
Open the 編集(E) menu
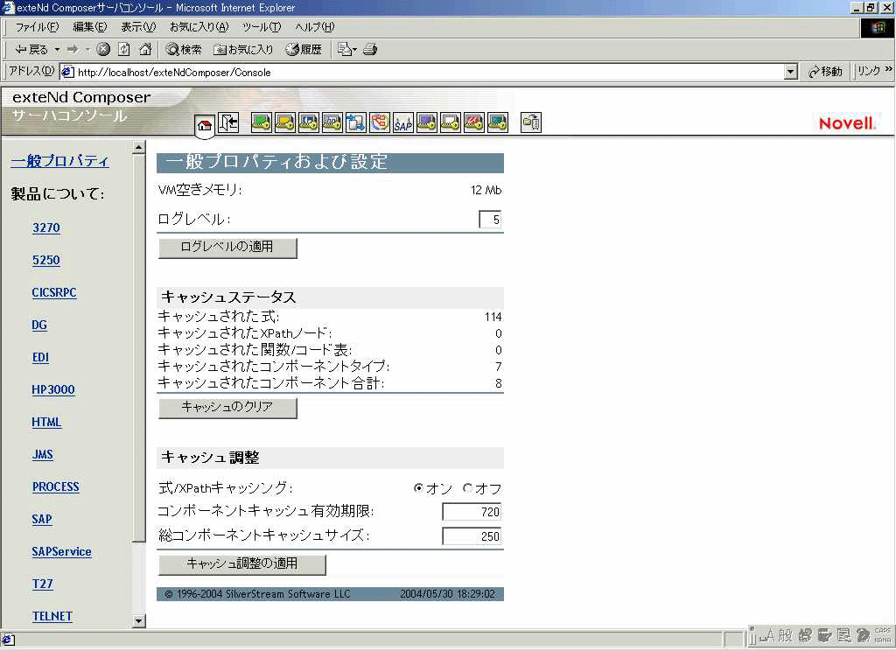(x=90, y=27)
